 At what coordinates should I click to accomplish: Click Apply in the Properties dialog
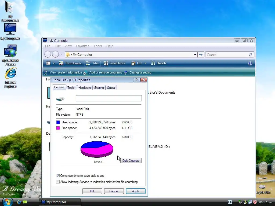(x=136, y=191)
